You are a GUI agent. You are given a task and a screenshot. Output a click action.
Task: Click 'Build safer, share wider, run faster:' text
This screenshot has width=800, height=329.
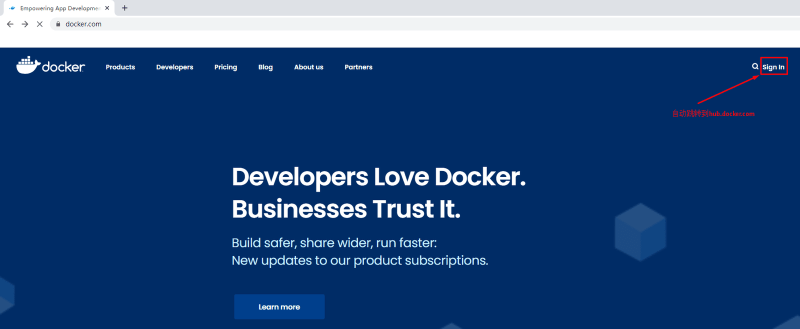click(x=334, y=243)
